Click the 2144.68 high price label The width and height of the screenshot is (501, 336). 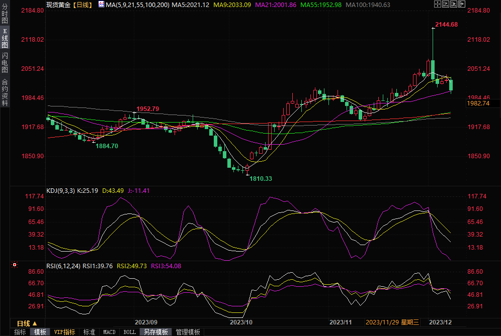446,25
